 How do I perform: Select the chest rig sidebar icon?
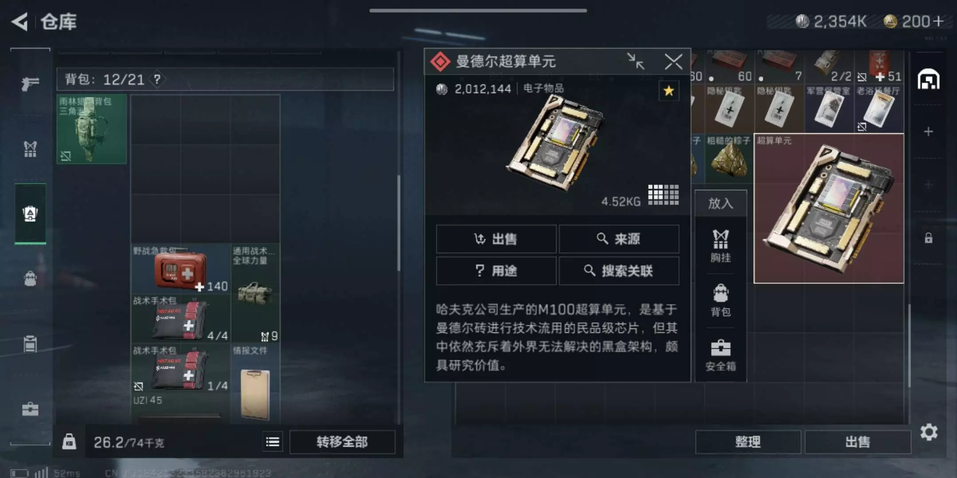(x=30, y=149)
